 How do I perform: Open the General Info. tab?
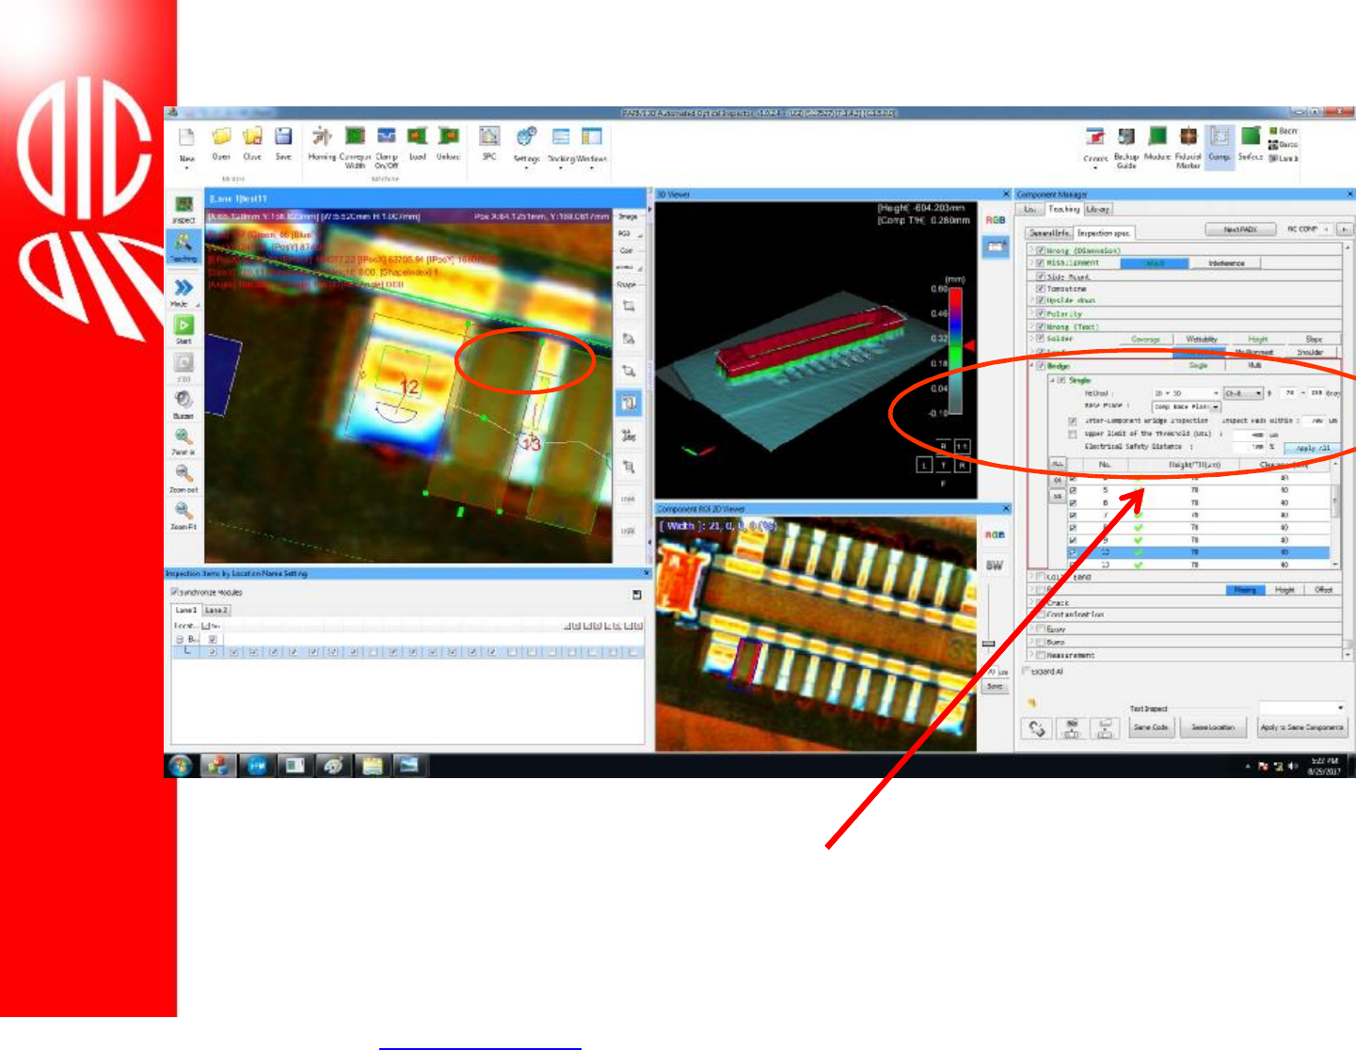[1049, 232]
